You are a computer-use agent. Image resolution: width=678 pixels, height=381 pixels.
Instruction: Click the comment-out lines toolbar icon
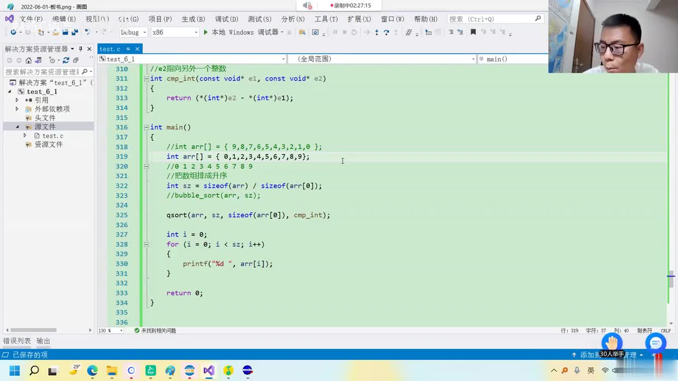click(451, 32)
